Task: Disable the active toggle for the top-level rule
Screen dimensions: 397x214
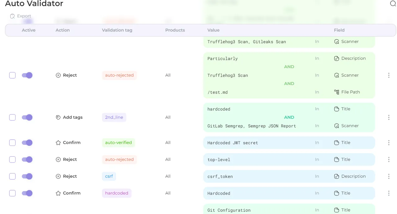Action: pyautogui.click(x=27, y=159)
